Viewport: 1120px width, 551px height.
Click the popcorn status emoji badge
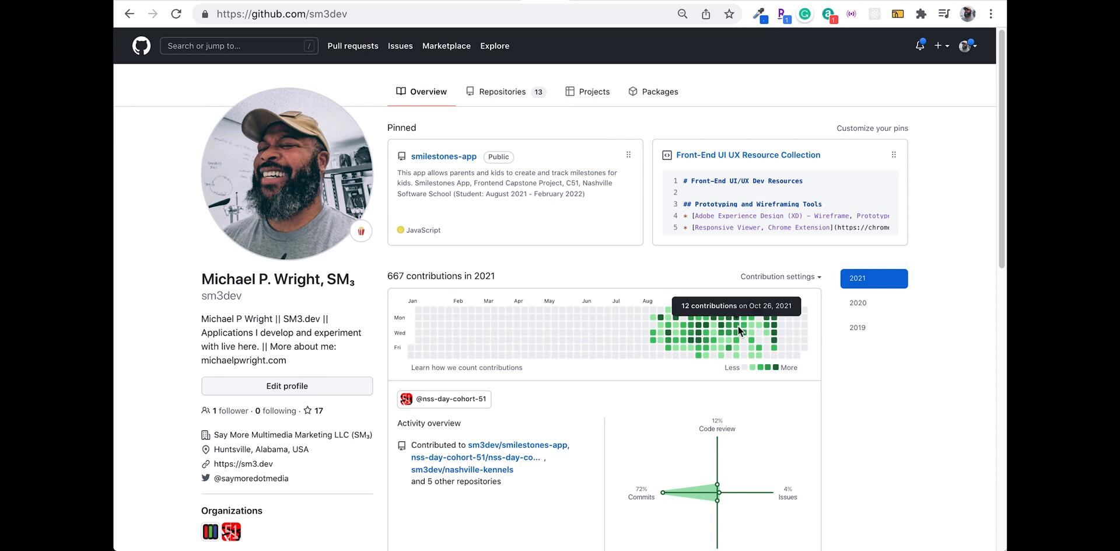tap(361, 231)
